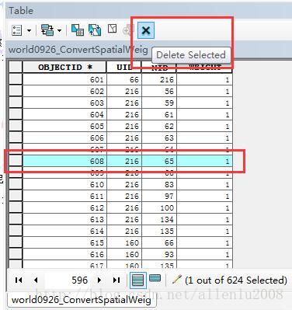
Task: Click NID cell 134 in row 613
Action: 159,219
